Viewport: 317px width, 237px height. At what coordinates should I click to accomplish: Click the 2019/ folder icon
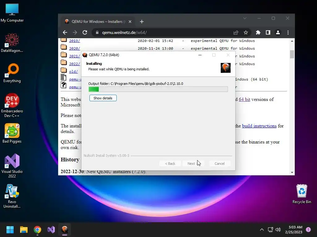coord(64,40)
